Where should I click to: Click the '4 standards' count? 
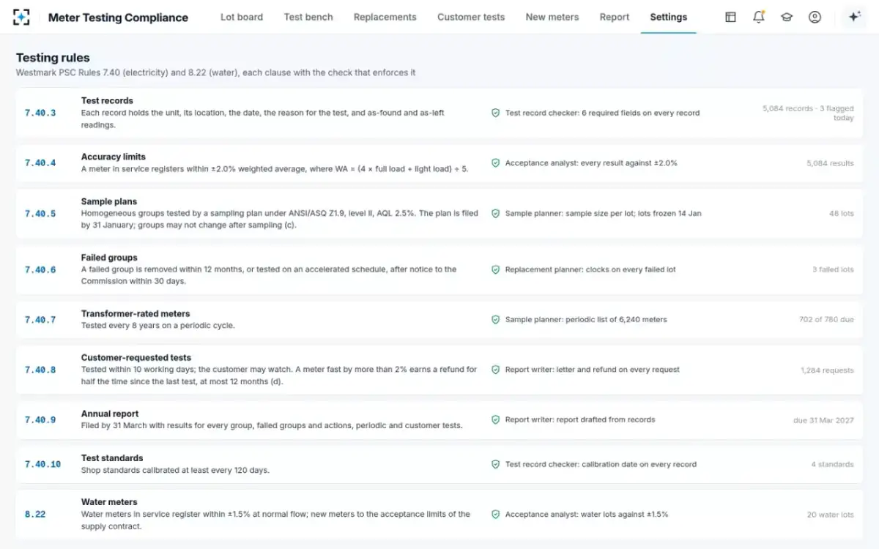[832, 464]
